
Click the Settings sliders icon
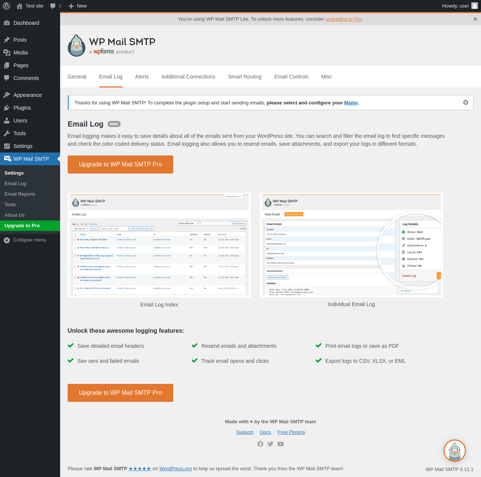pyautogui.click(x=7, y=146)
